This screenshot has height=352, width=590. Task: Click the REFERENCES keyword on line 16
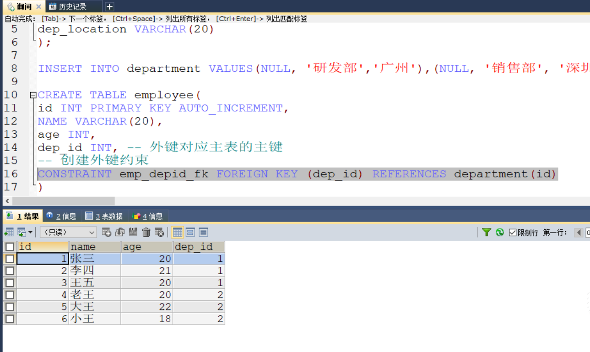409,174
